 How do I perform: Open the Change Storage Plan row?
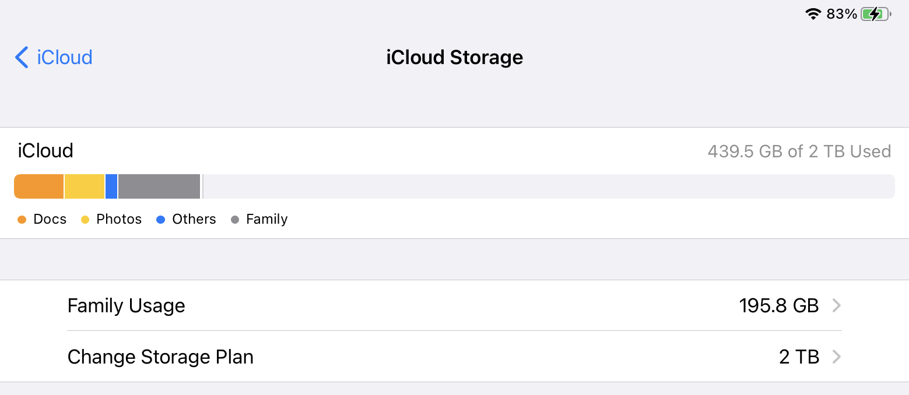(455, 357)
